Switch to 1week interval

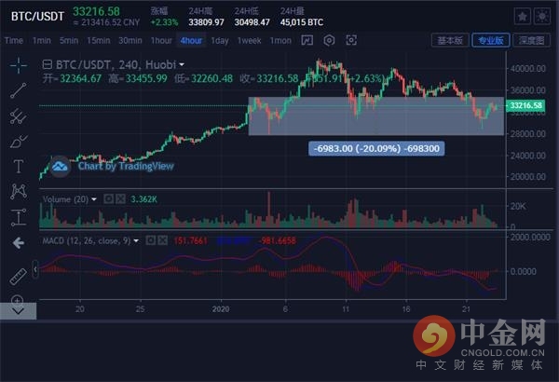(x=249, y=41)
